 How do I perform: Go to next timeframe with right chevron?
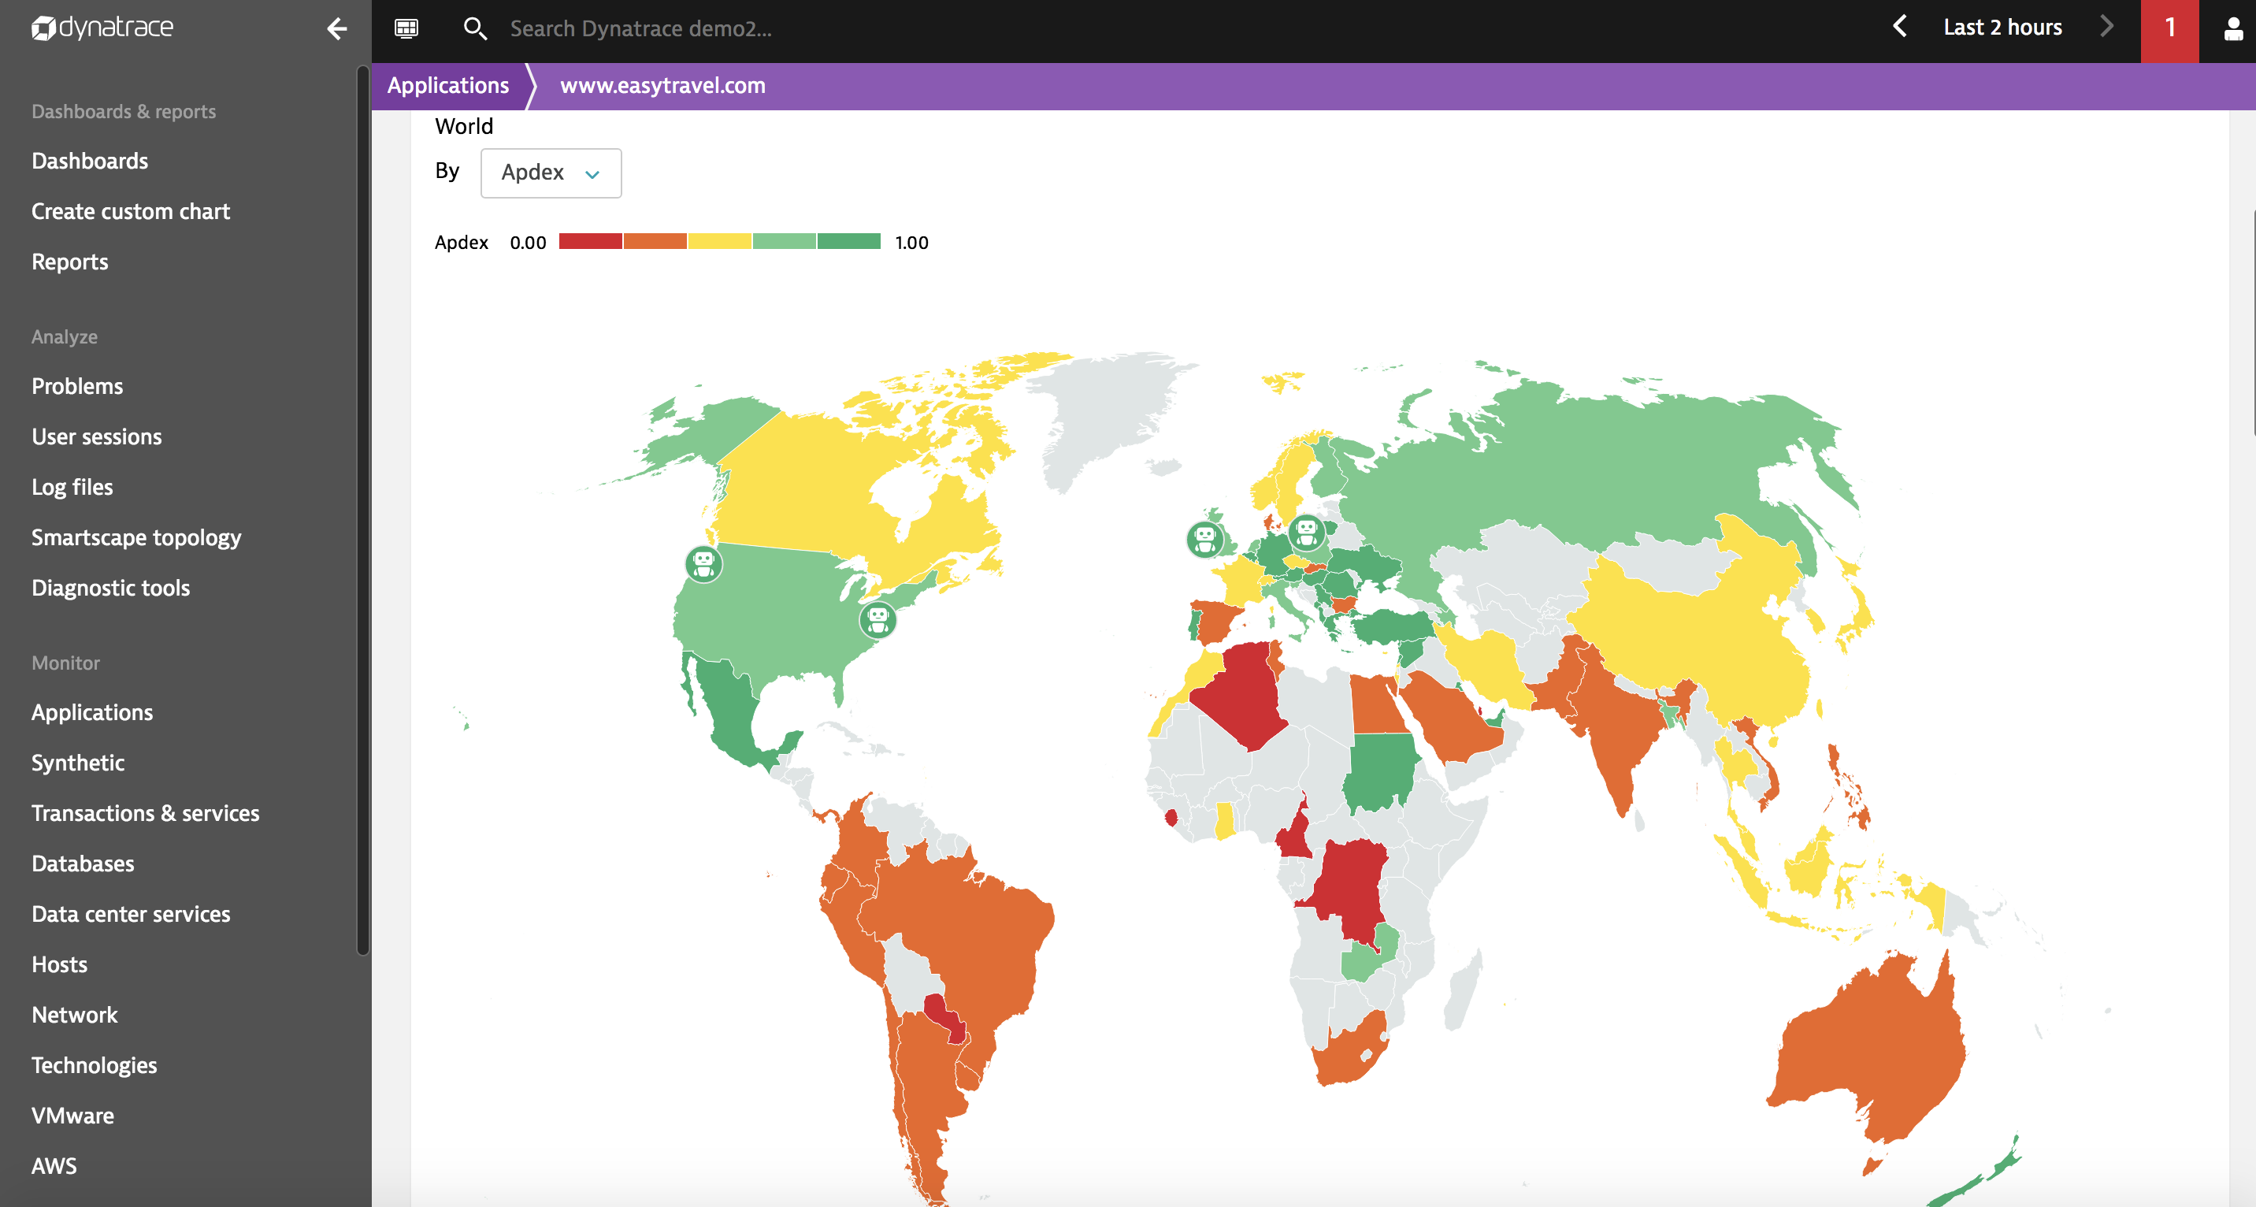(2106, 27)
